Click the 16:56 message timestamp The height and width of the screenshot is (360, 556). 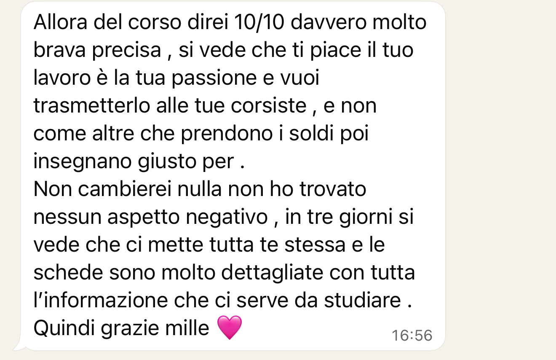point(412,336)
